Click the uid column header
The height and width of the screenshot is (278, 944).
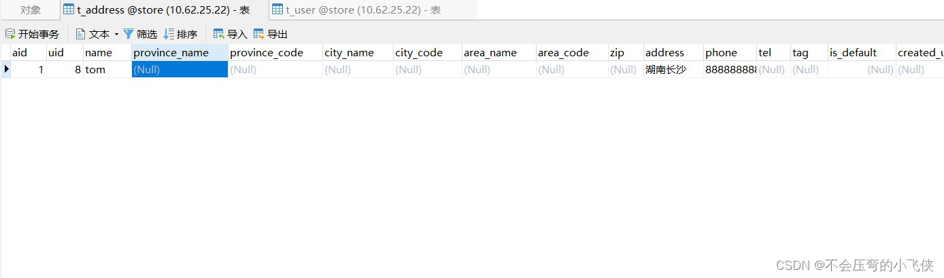tap(65, 52)
